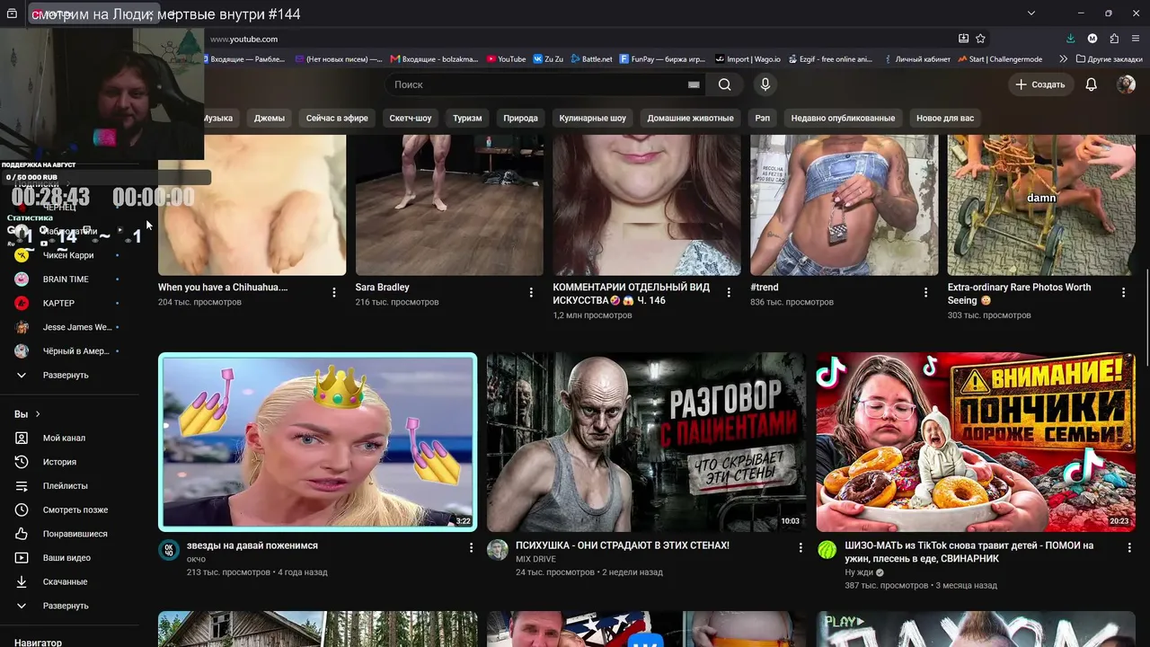Select the Рэп filter chip

tap(763, 118)
